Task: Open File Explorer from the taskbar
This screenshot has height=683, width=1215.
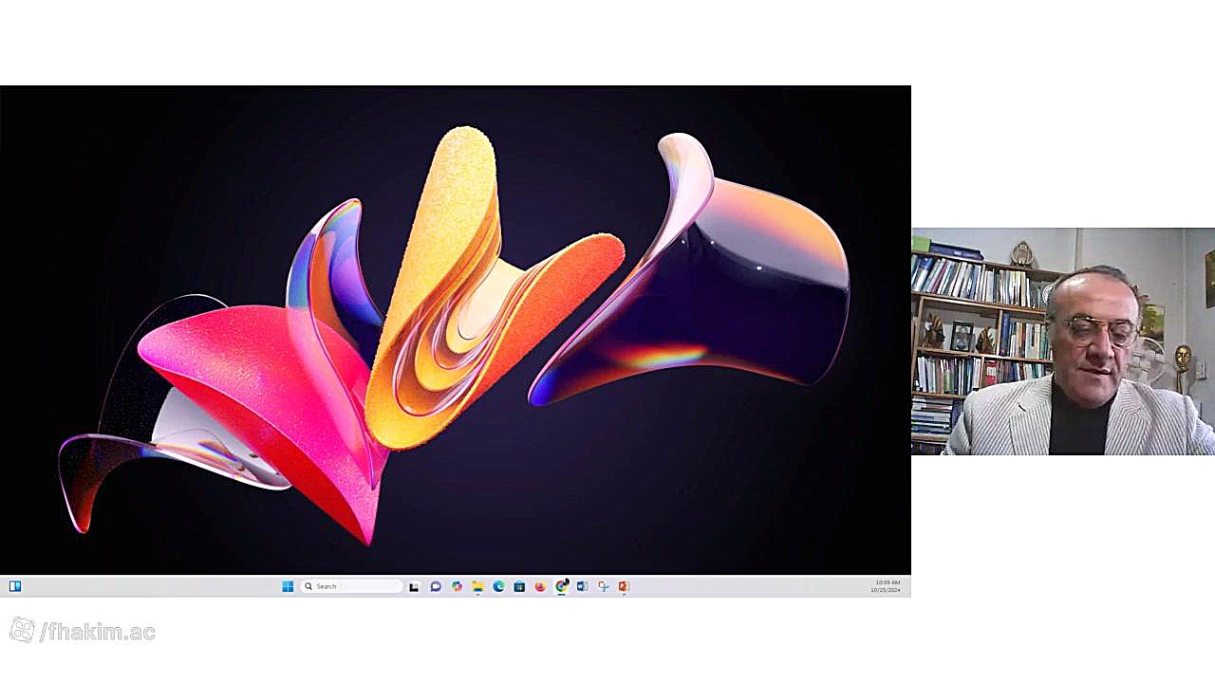Action: (477, 586)
